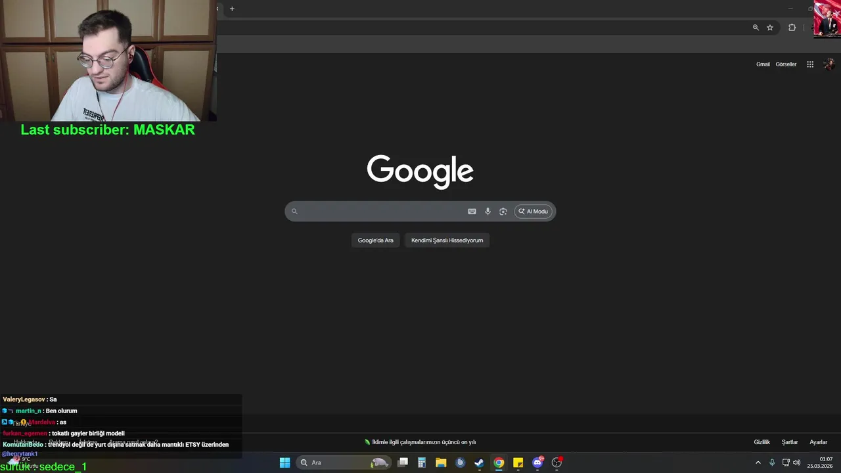Click Kendimi Şanslı Hissediyorum button
Viewport: 841px width, 473px height.
click(447, 240)
